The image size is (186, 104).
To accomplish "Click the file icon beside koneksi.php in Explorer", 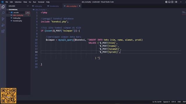I will [x=12, y=21].
